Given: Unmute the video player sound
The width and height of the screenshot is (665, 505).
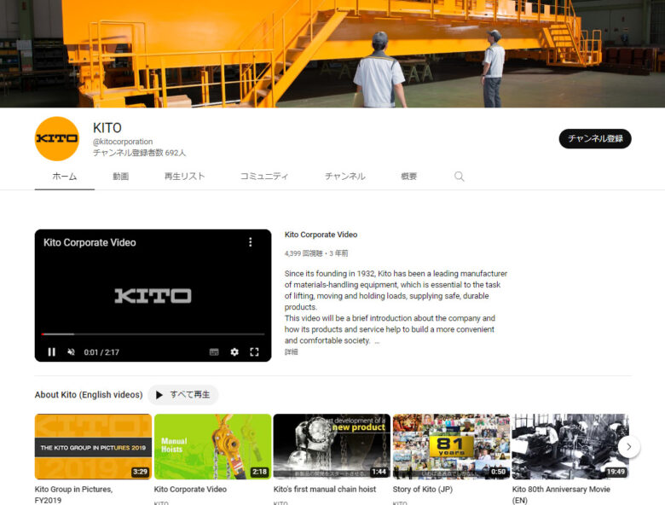Looking at the screenshot, I should (72, 351).
